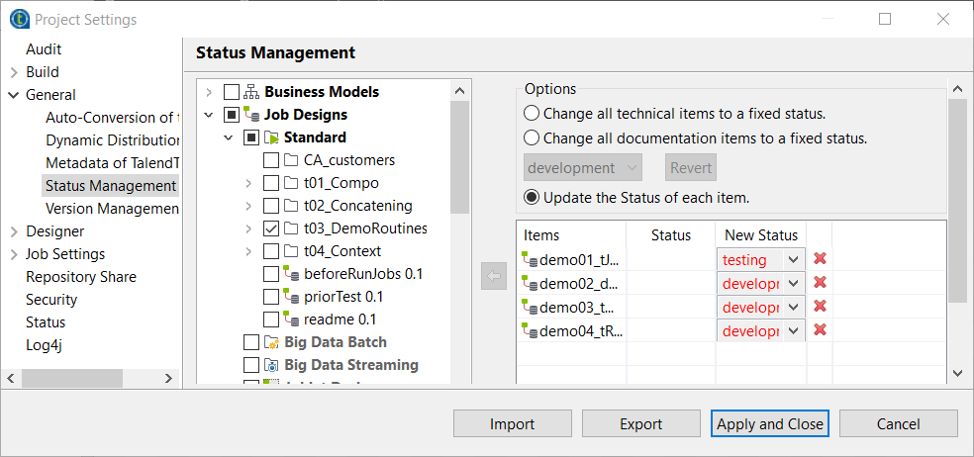Expand the t01_Compo folder node
This screenshot has height=457, width=974.
(248, 183)
